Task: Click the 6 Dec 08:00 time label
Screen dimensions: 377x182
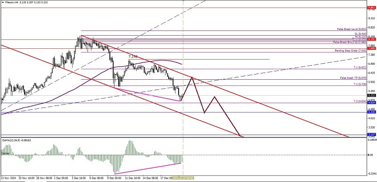Action: point(96,178)
